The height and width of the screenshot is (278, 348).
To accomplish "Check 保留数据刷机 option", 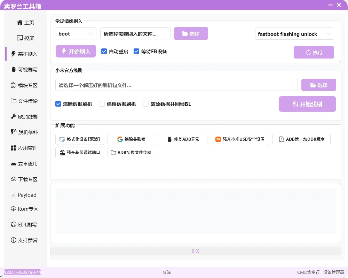I will [102, 104].
